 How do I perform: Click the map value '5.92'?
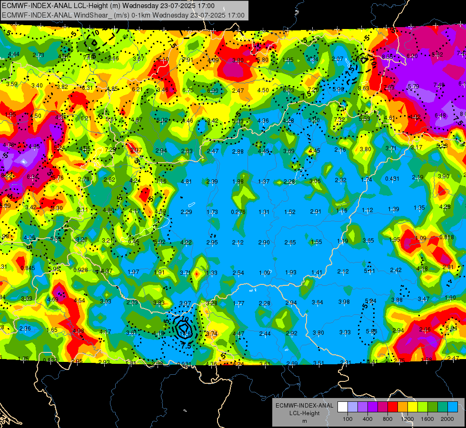point(159,242)
